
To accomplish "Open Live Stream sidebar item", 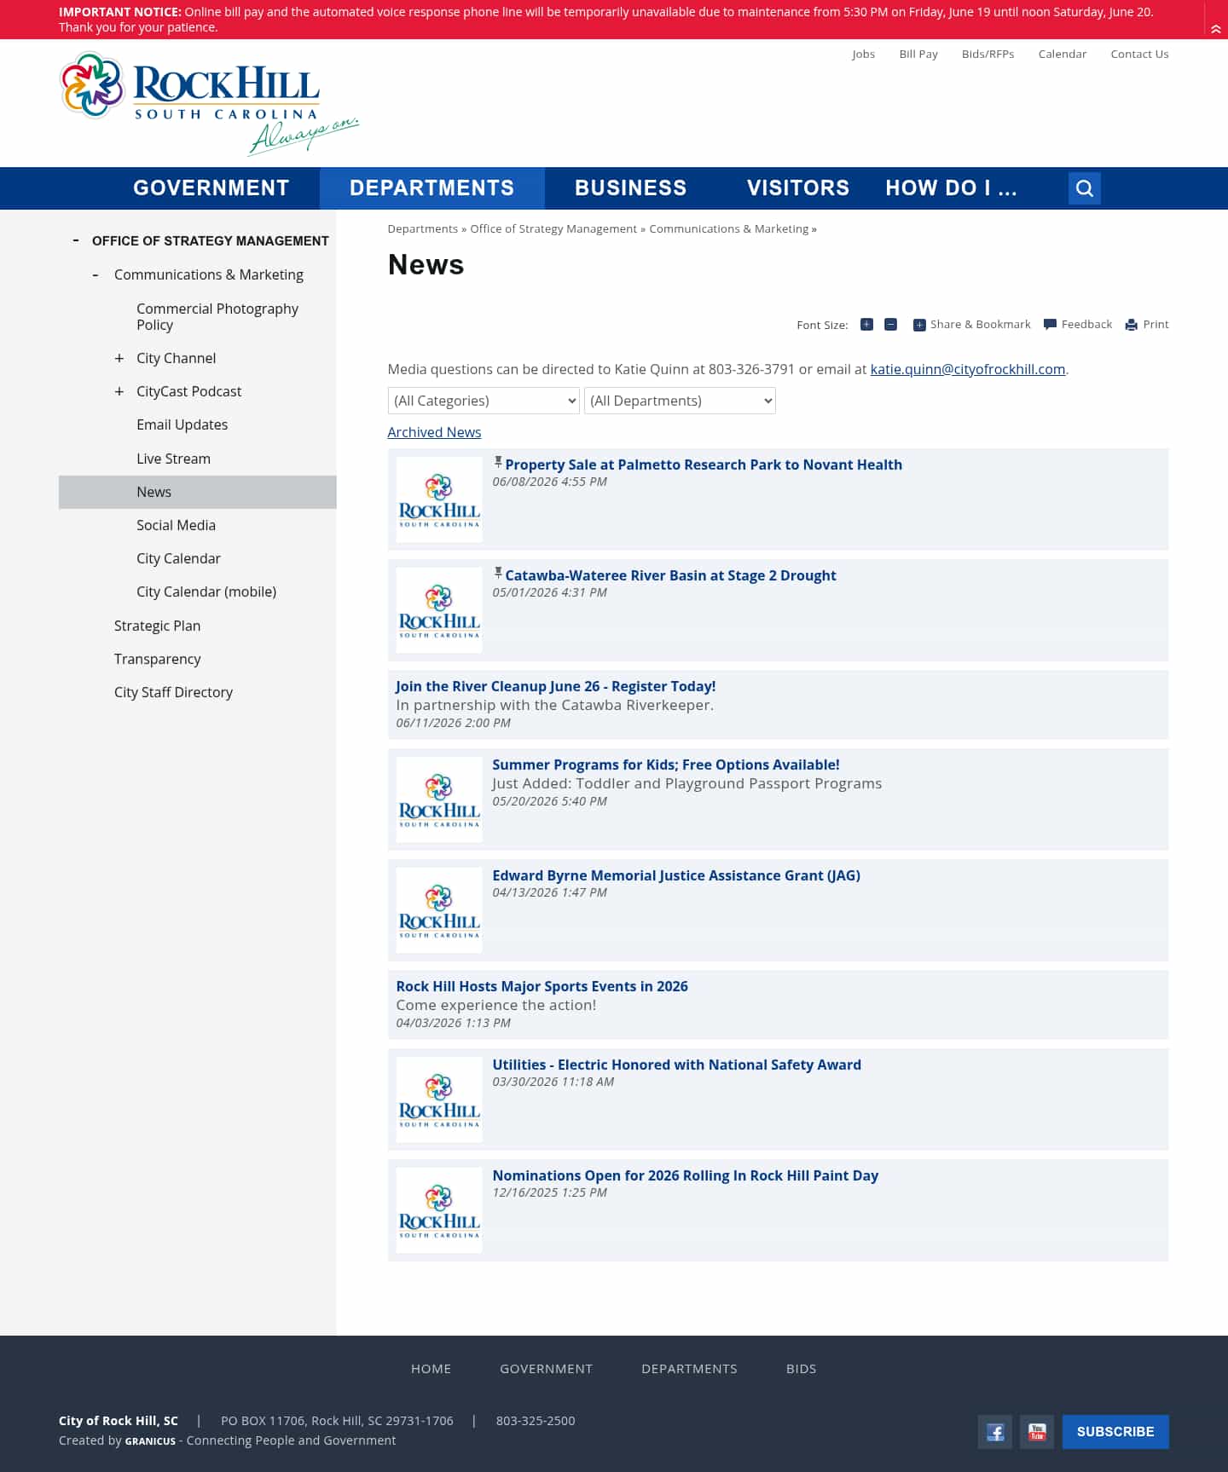I will tap(173, 459).
